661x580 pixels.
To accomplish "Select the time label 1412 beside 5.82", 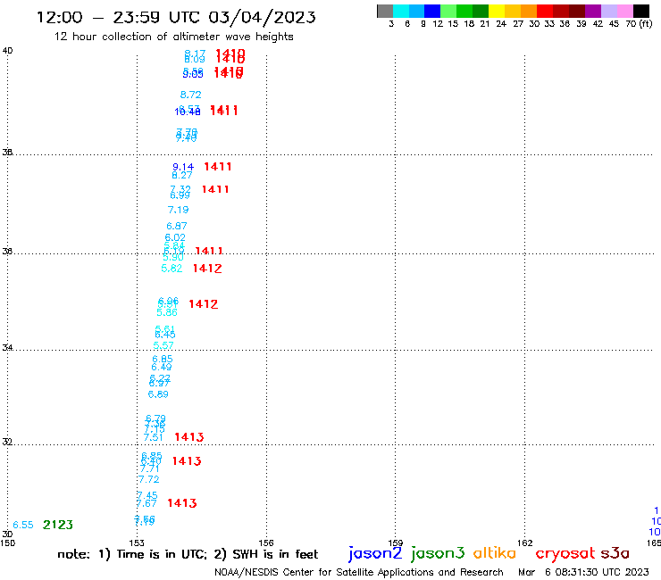I will [x=207, y=269].
